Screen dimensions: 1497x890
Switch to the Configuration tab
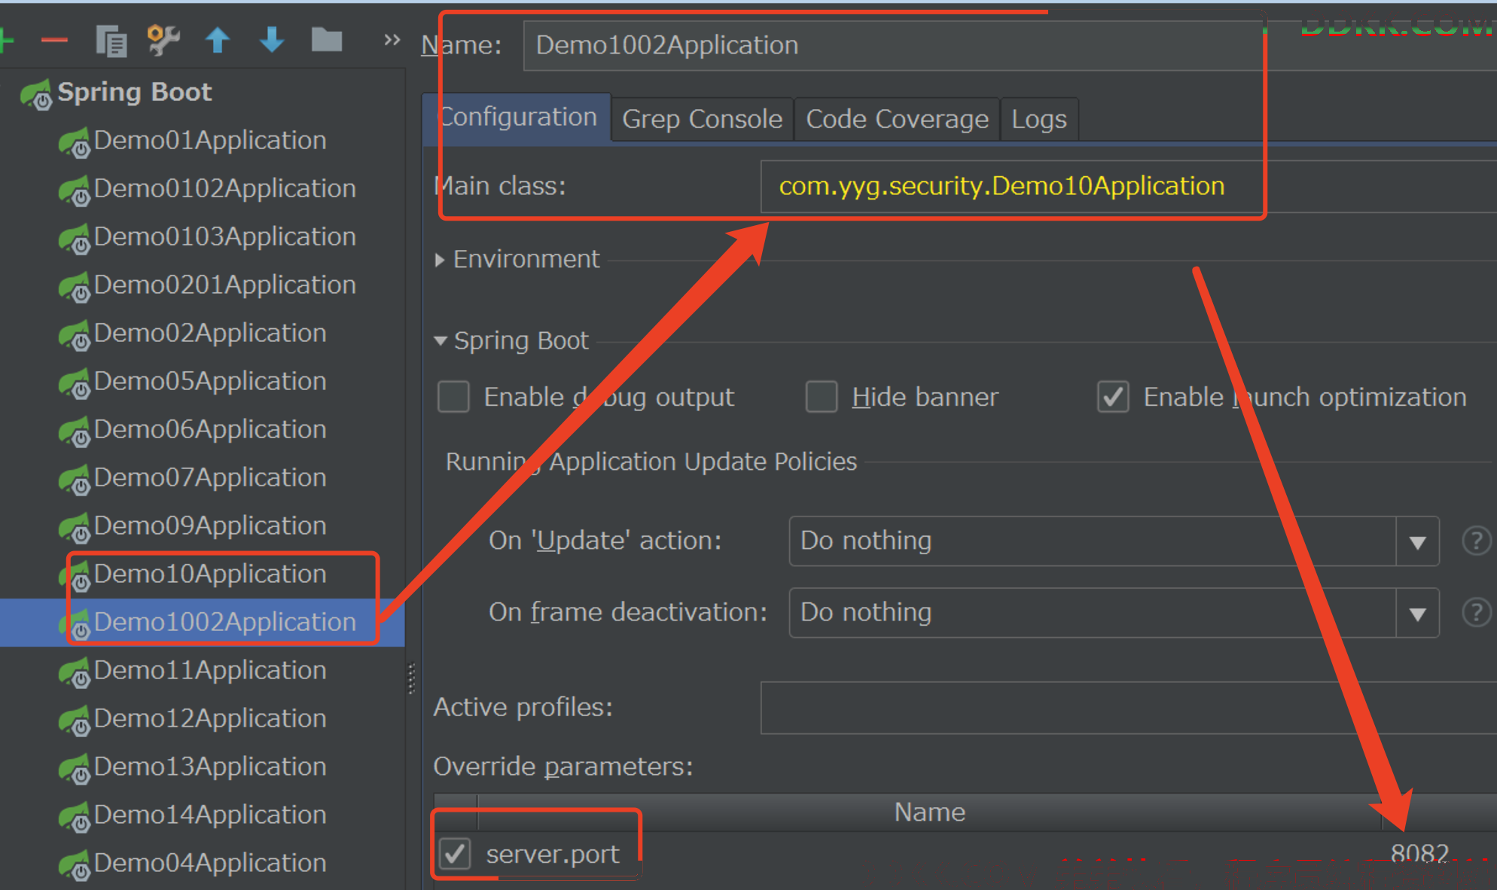tap(517, 117)
